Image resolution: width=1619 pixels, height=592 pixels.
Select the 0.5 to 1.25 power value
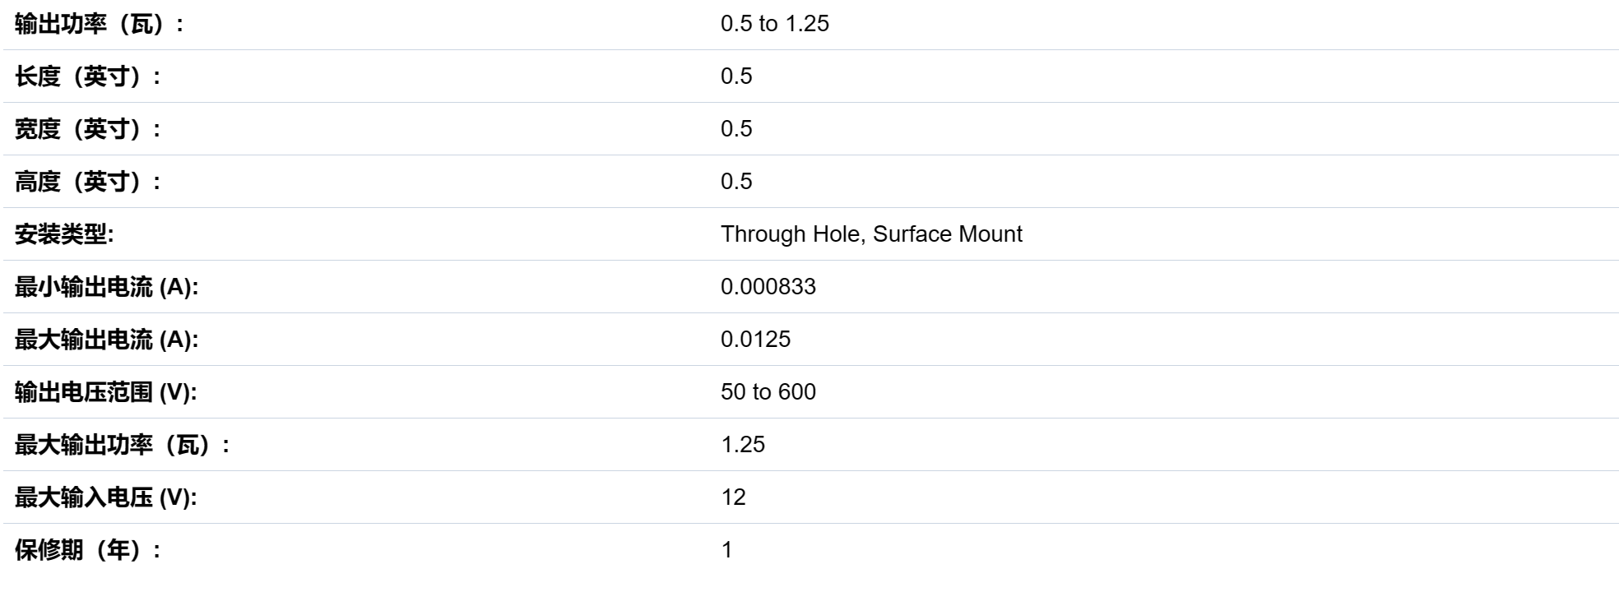coord(775,24)
